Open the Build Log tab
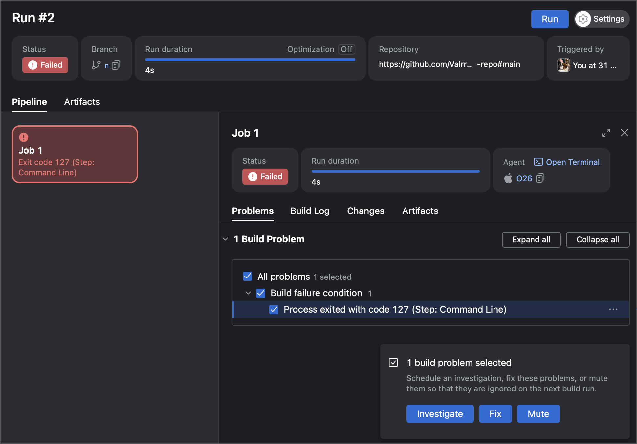This screenshot has height=444, width=637. point(309,211)
